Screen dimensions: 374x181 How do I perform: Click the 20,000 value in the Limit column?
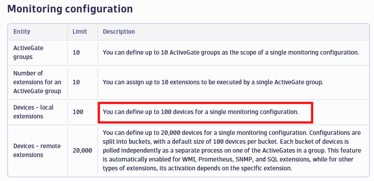click(x=82, y=150)
